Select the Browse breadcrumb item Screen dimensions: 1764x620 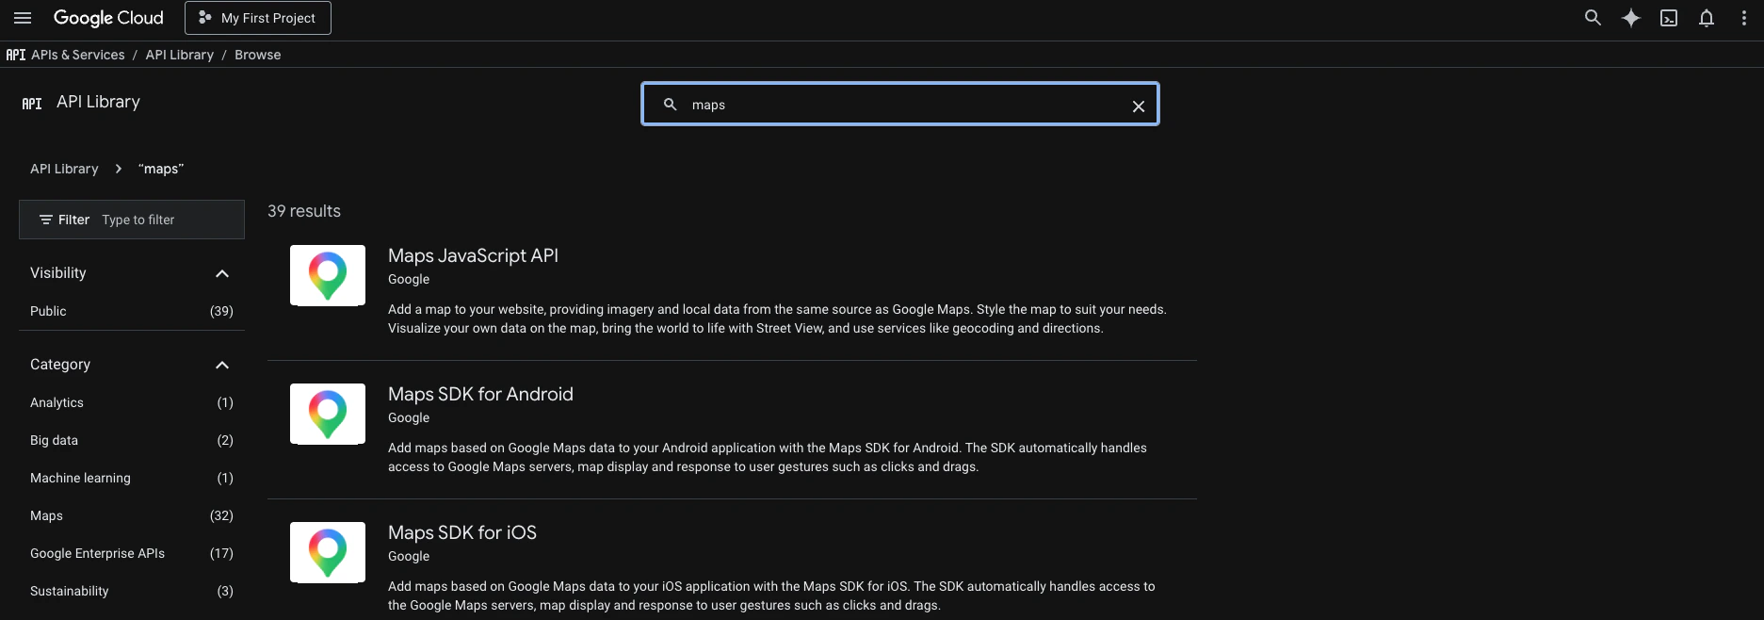point(258,55)
